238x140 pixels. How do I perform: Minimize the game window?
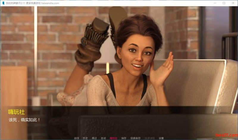215,3
